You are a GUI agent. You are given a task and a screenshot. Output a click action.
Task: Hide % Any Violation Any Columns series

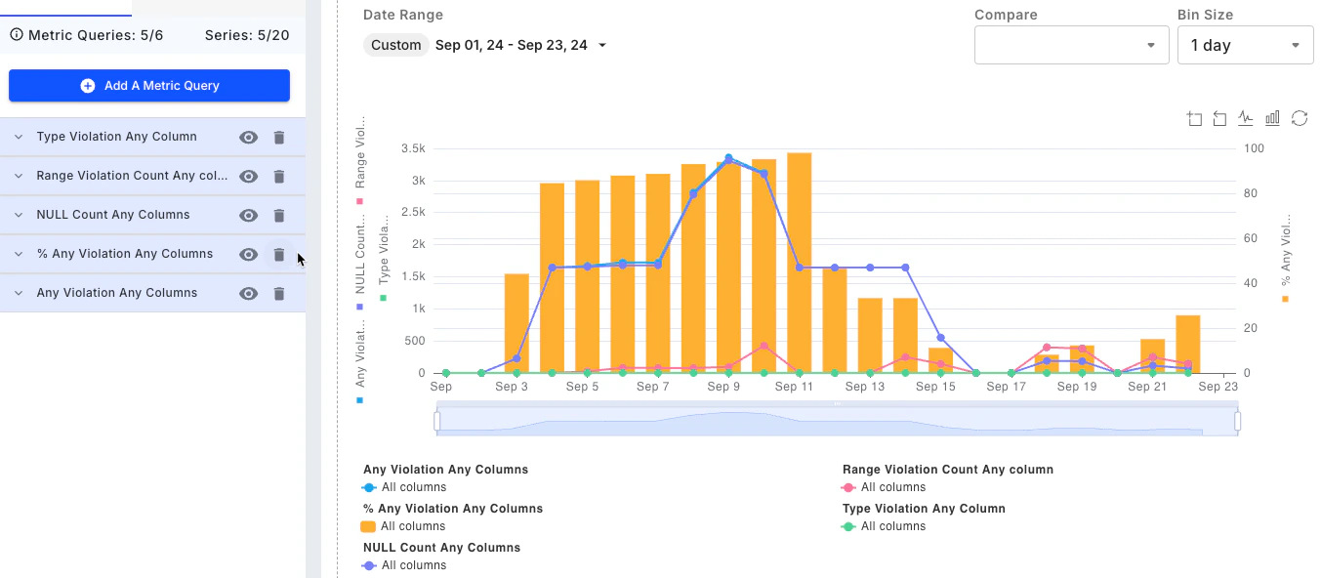tap(249, 255)
